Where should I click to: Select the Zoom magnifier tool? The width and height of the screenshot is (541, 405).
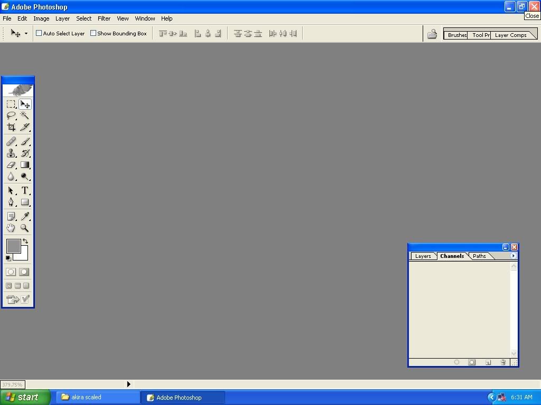click(24, 228)
